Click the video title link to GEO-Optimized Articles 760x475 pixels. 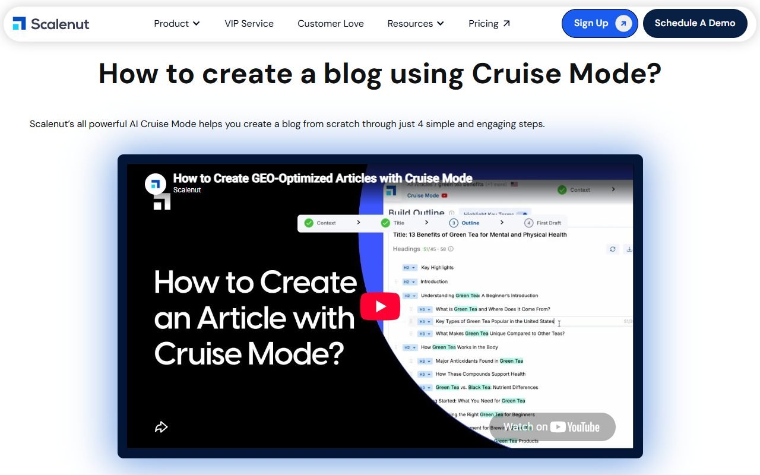323,178
